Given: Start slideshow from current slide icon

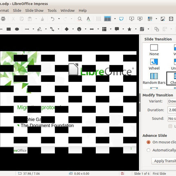Looking at the screenshot, I should 140,19.
